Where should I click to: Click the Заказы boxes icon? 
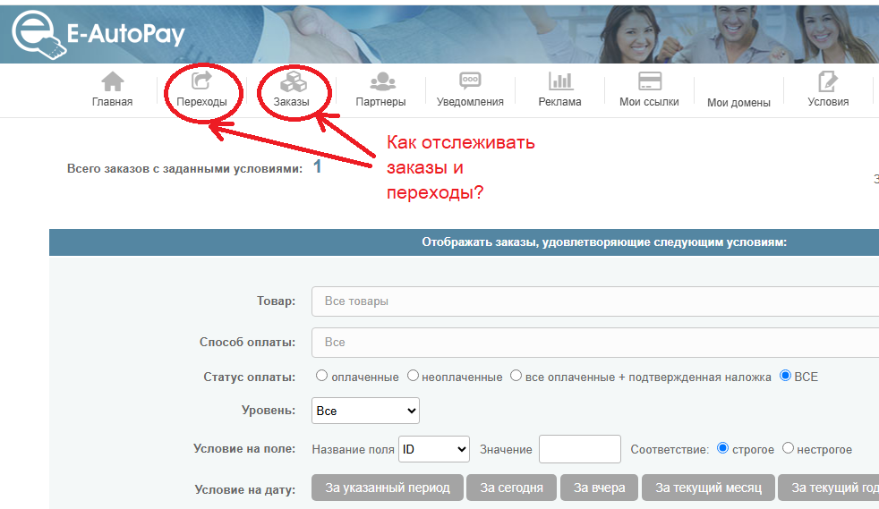(x=294, y=81)
